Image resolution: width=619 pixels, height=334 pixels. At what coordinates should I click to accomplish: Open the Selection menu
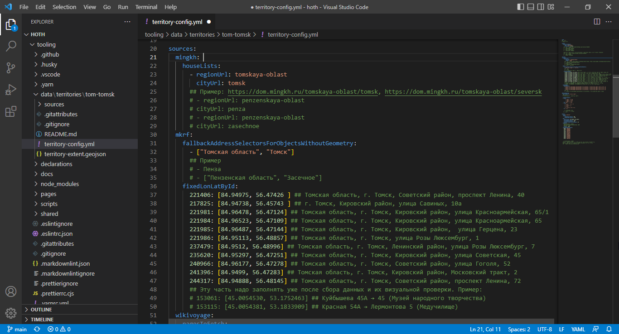click(x=64, y=7)
